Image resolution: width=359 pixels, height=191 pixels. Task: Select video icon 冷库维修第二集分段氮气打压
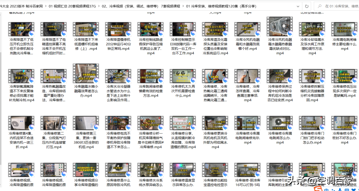click(x=54, y=123)
